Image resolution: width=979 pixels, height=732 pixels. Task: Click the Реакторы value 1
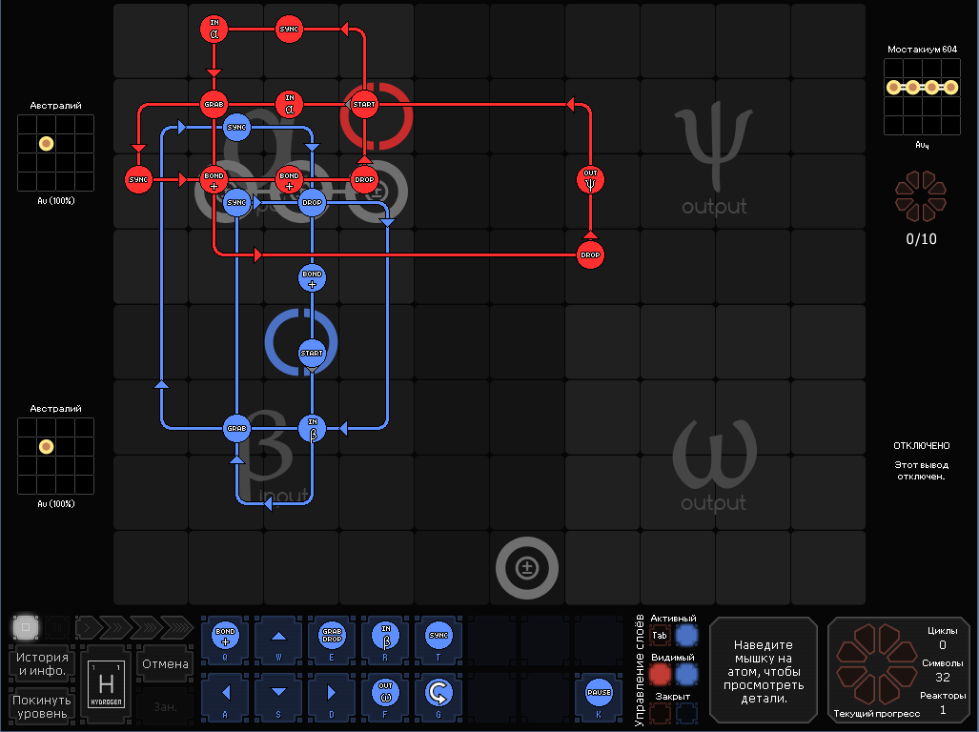942,710
